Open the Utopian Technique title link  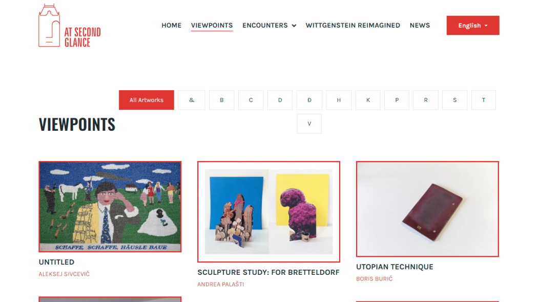[395, 267]
